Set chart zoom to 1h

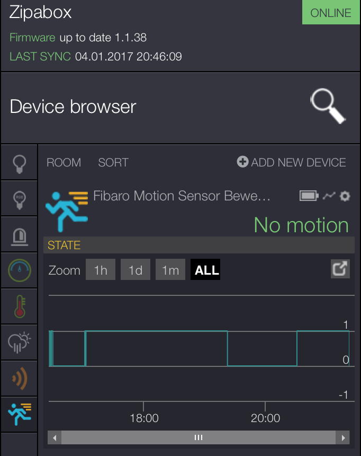click(101, 270)
